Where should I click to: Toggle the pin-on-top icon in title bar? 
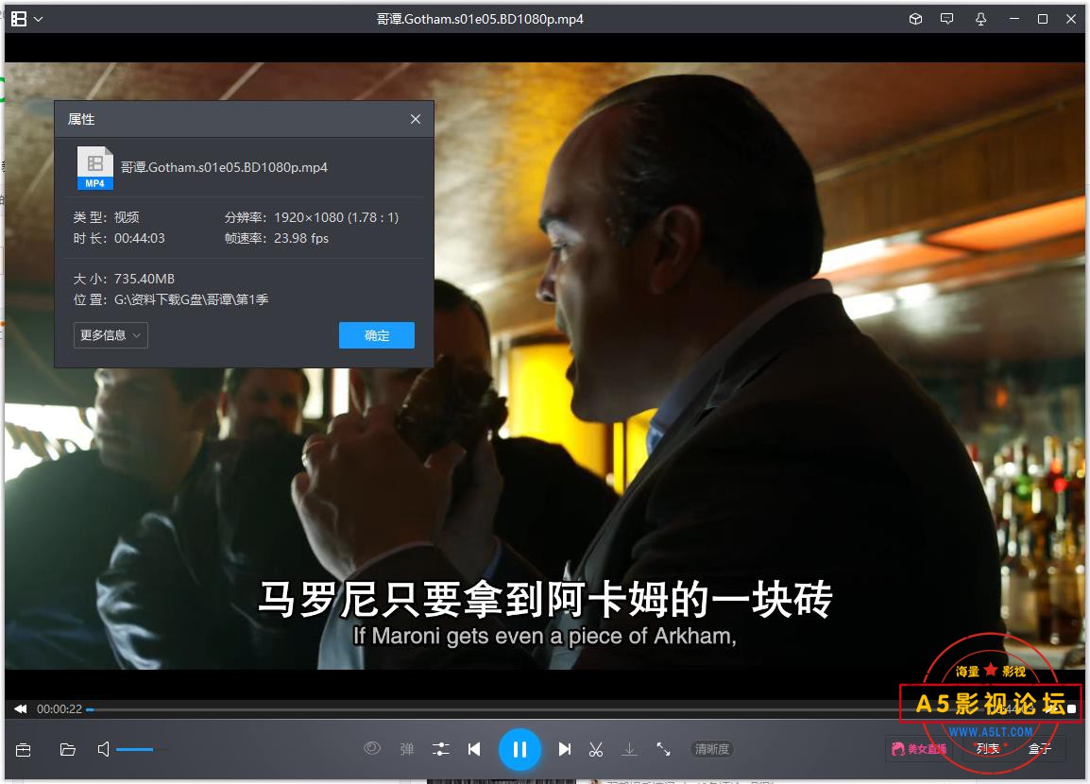[980, 19]
